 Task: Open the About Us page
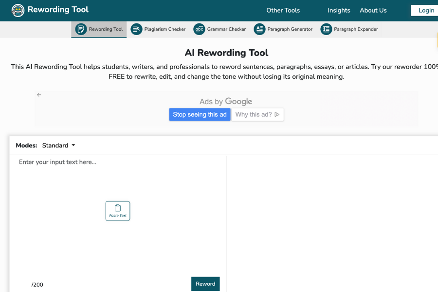[x=373, y=10]
